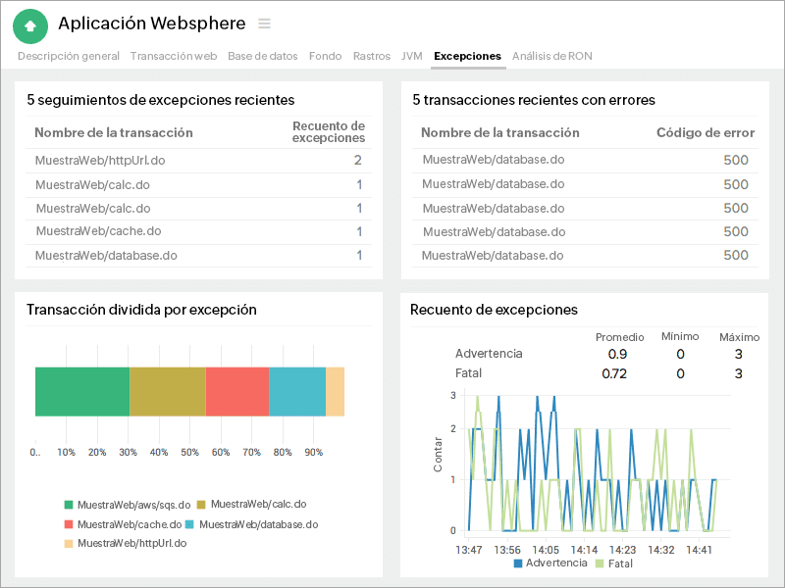The image size is (785, 588).
Task: Switch to the Transacción web tab
Action: (x=173, y=56)
